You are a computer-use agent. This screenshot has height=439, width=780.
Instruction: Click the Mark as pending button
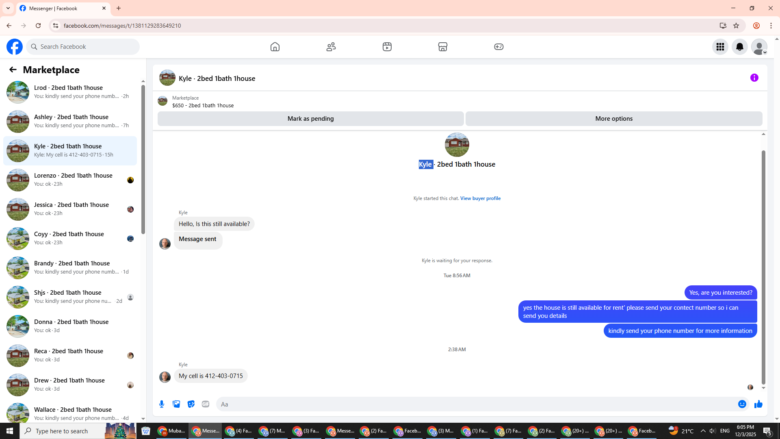pos(311,119)
